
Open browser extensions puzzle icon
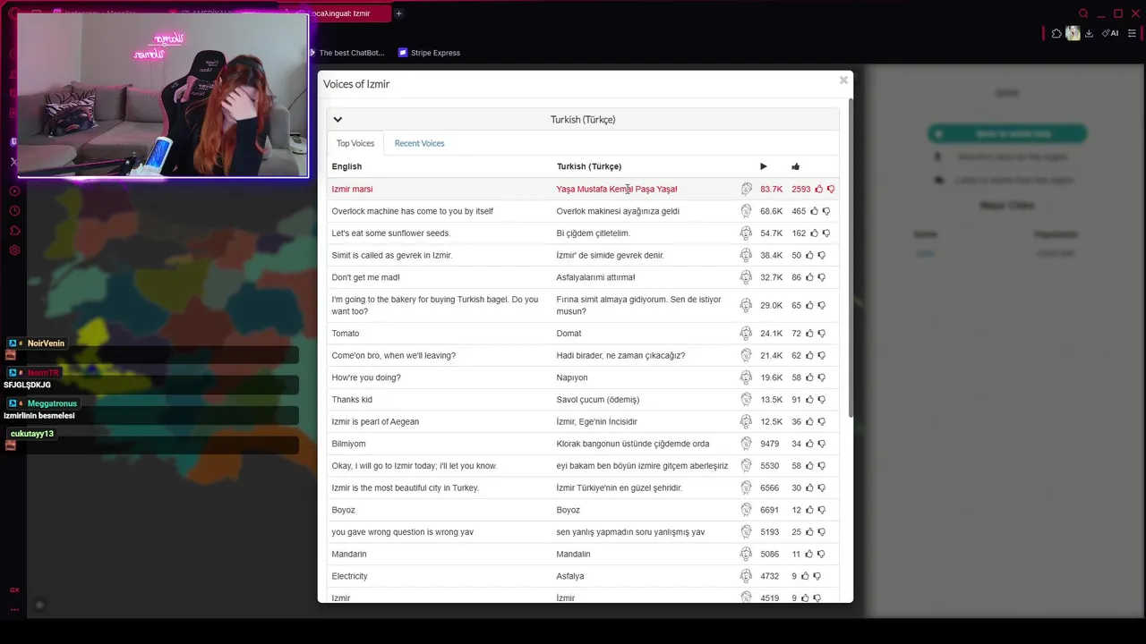[x=1056, y=33]
